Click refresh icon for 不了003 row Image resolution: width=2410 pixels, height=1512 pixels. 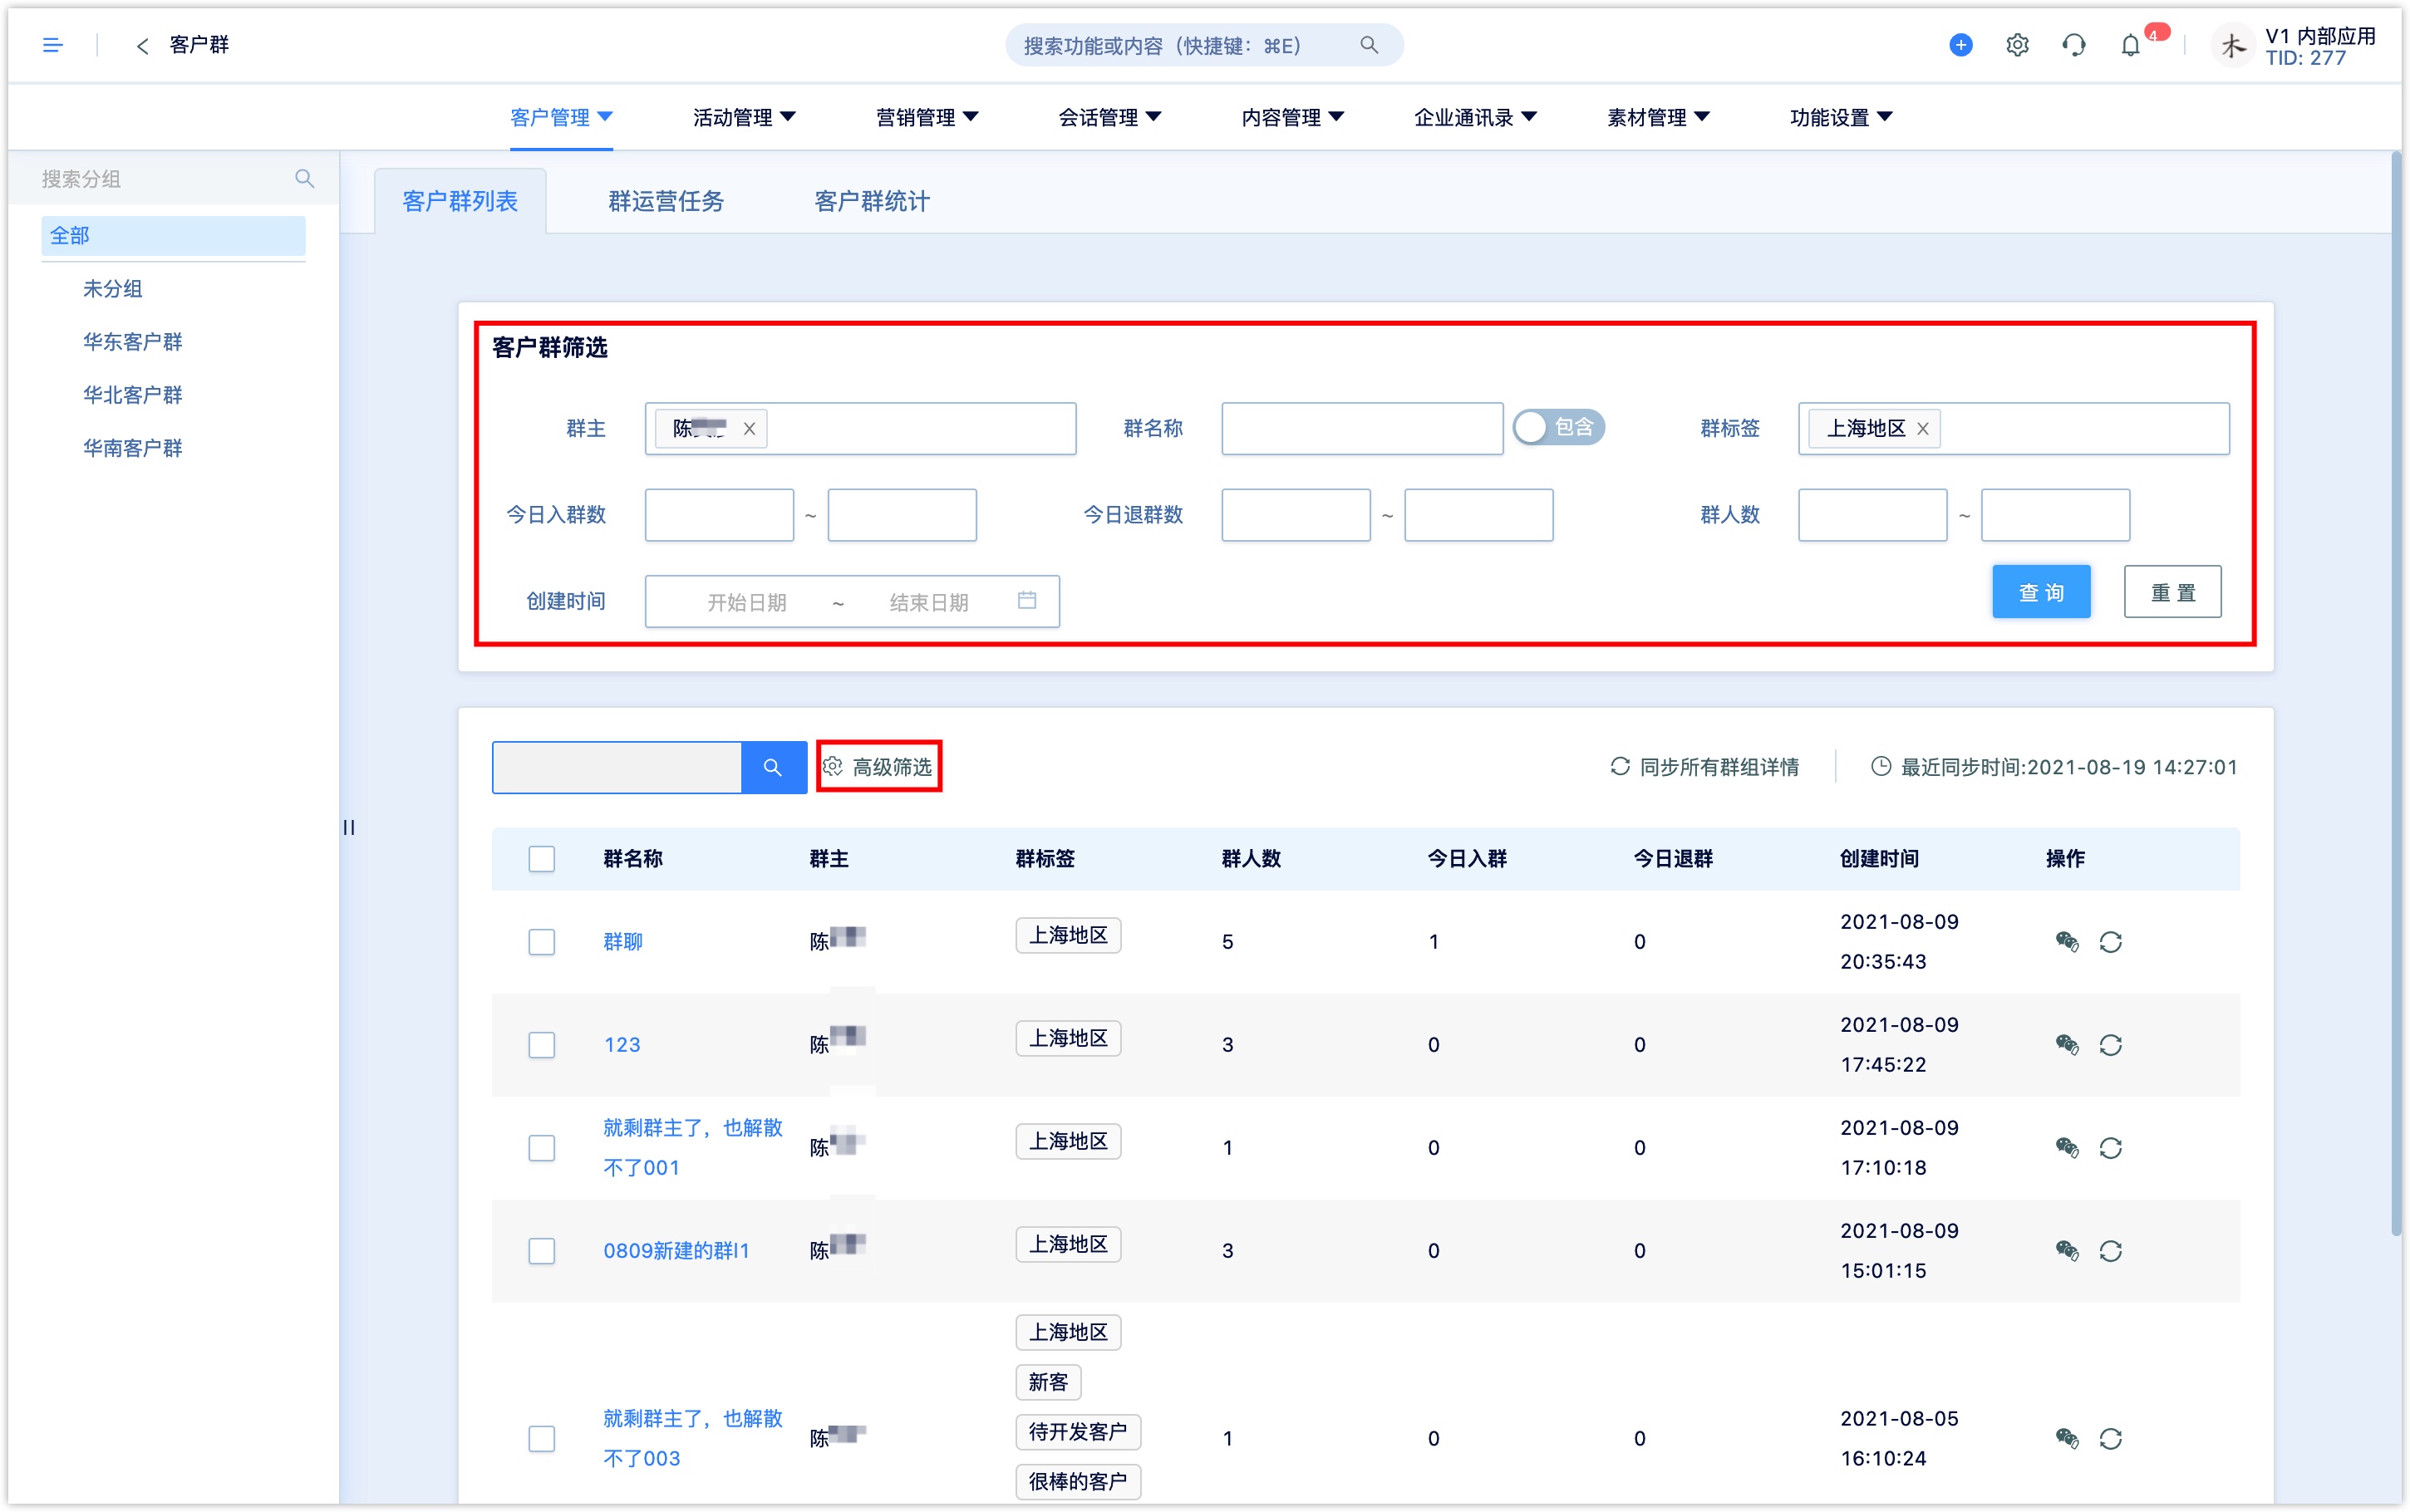point(2110,1438)
